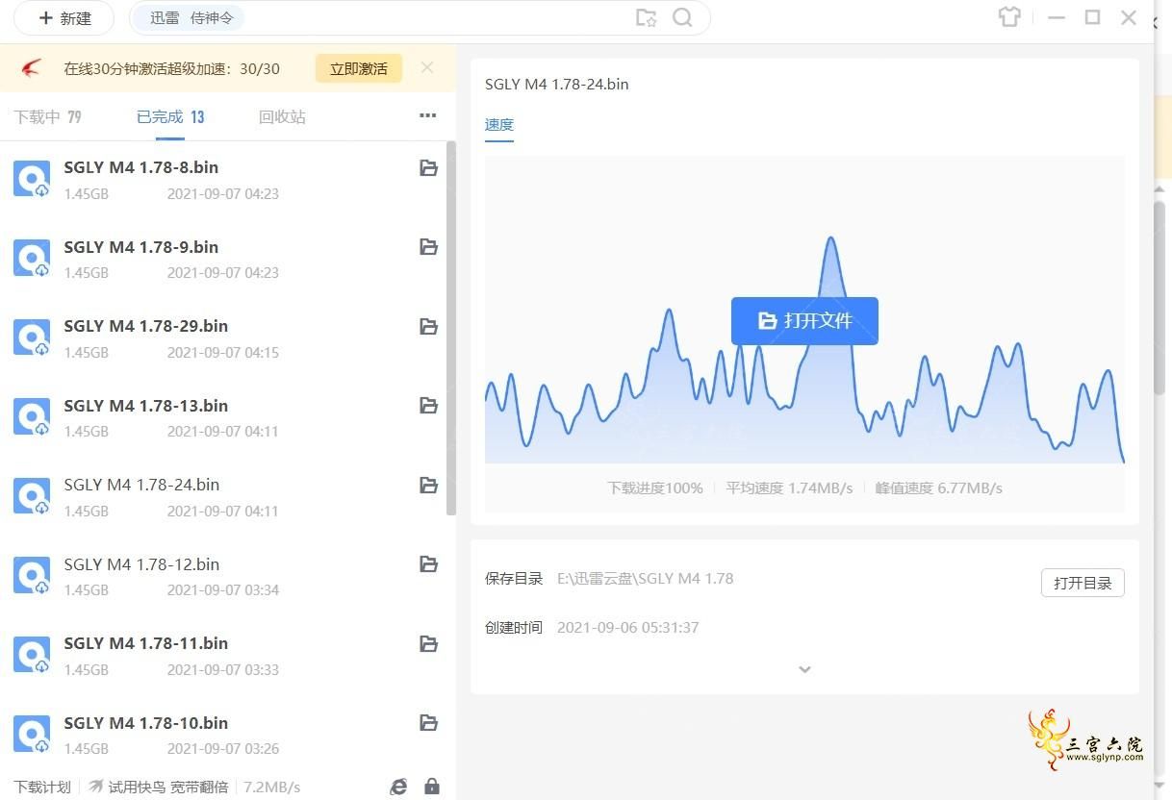Click the download list vertical scrollbar
Screen dimensions: 1172x800
click(x=451, y=330)
